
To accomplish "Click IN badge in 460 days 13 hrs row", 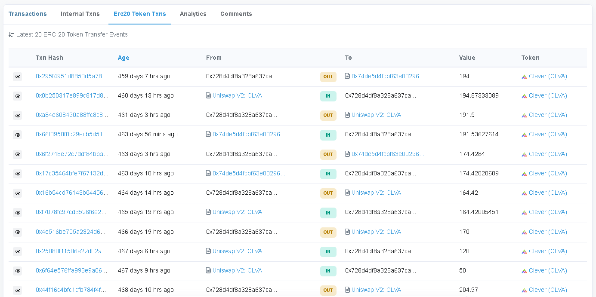I will 328,96.
